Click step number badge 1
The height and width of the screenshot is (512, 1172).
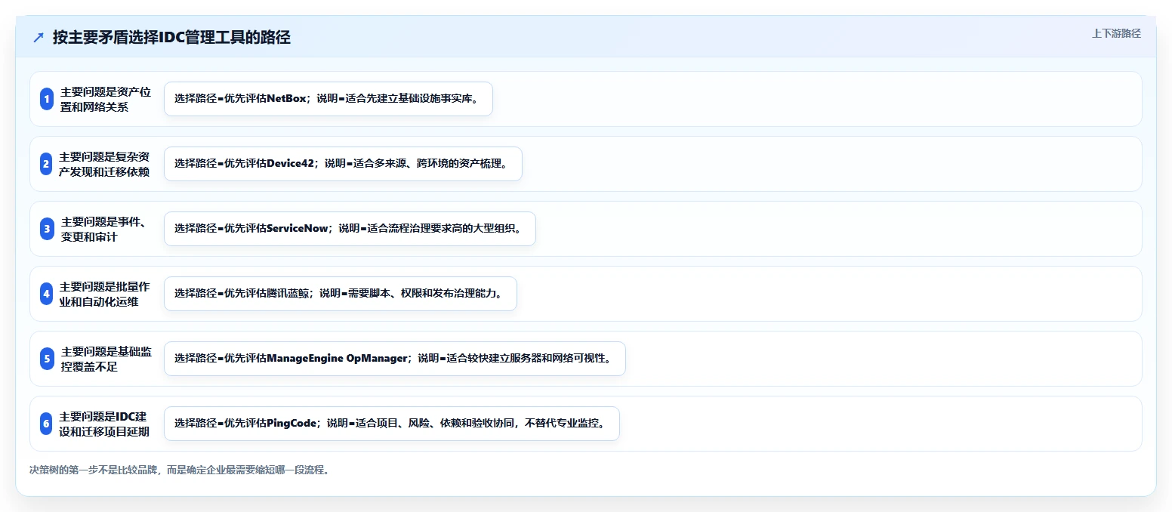(x=47, y=99)
